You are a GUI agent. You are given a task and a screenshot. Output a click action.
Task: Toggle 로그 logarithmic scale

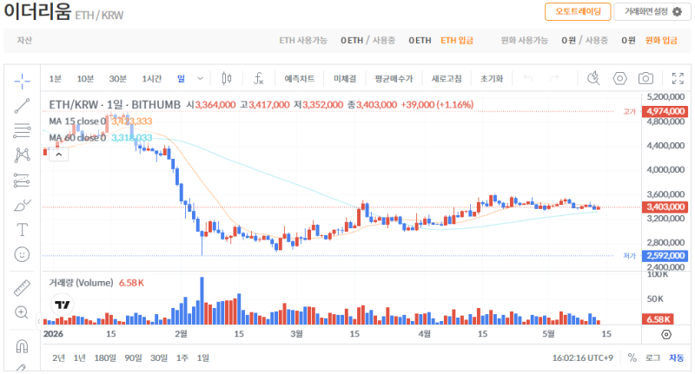652,358
